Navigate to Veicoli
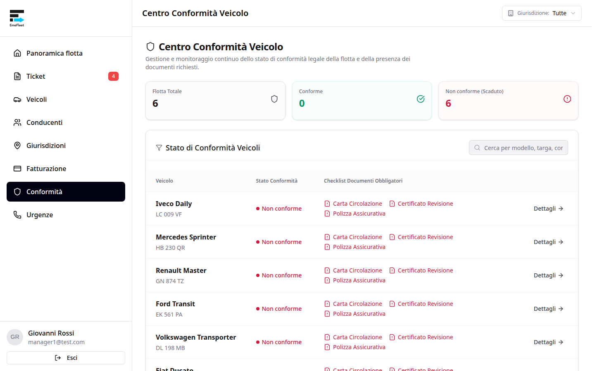The height and width of the screenshot is (371, 595). 66,99
